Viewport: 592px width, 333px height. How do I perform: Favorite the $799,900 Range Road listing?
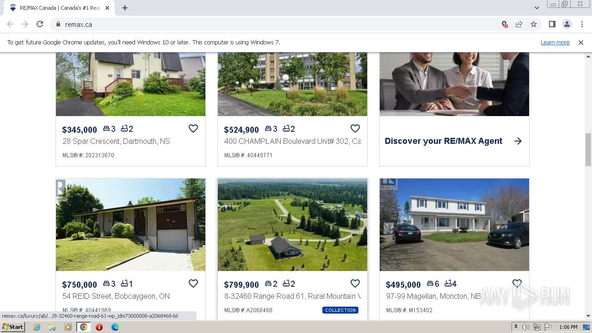coord(355,284)
